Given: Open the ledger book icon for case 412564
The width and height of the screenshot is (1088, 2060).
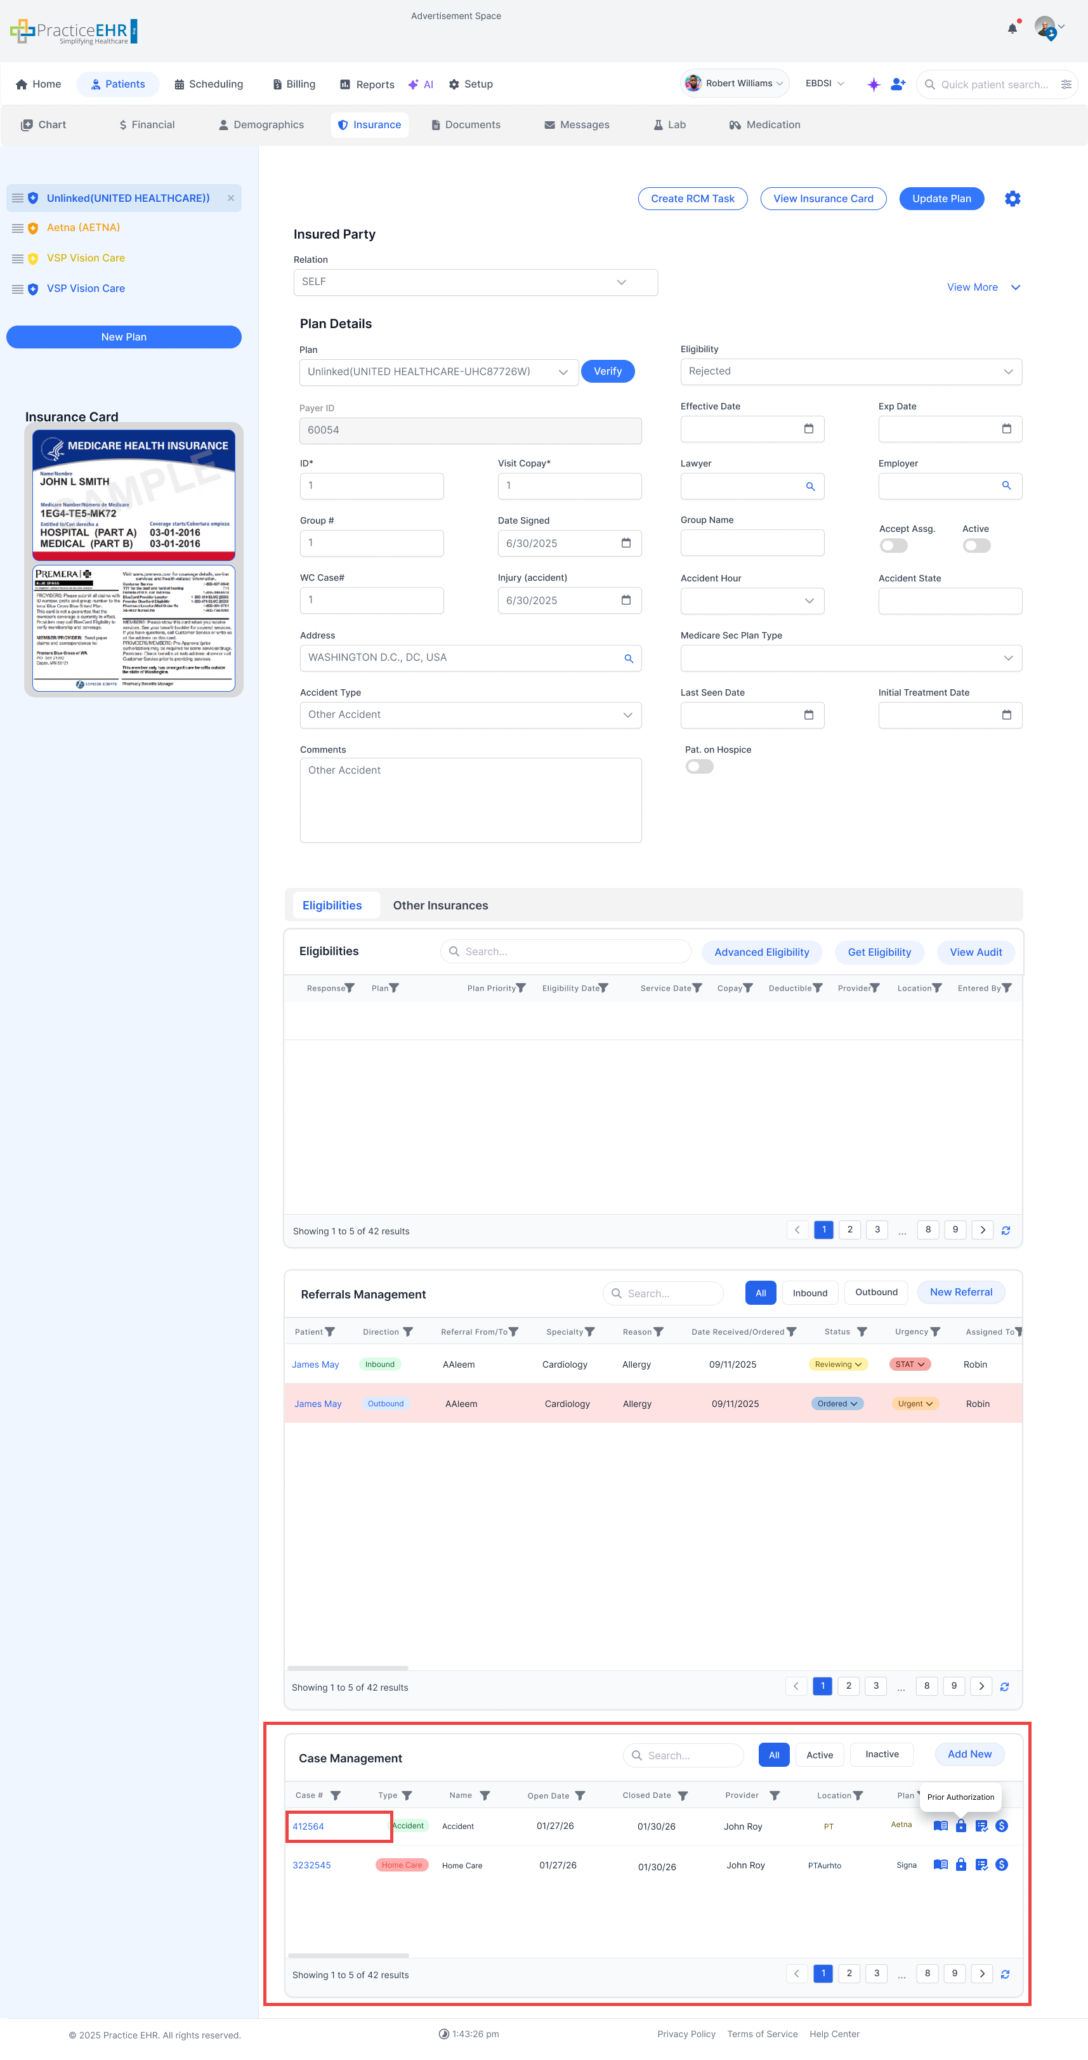Looking at the screenshot, I should [941, 1826].
